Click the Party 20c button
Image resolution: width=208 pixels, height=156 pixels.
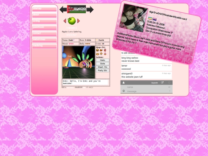click(102, 70)
